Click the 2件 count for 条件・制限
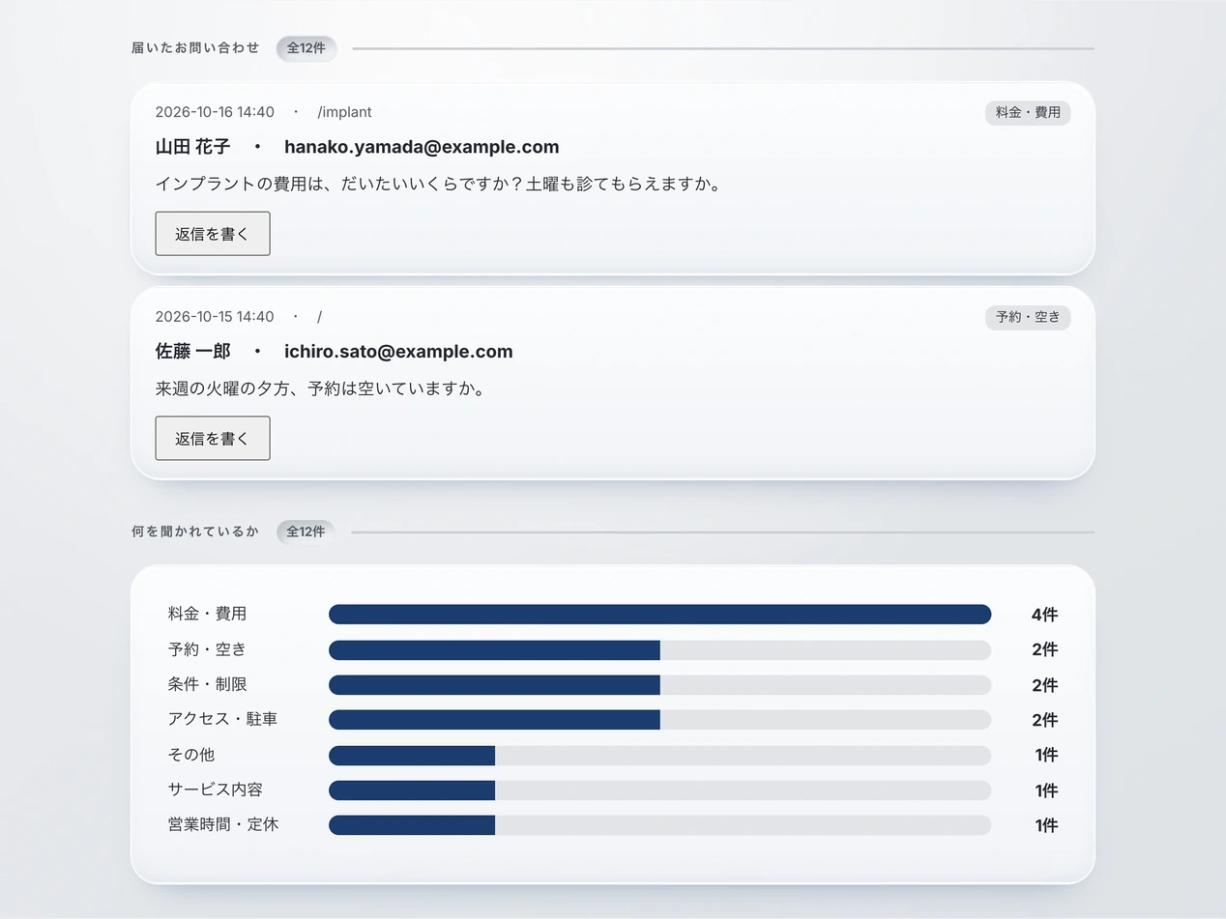The image size is (1226, 919). [1045, 685]
